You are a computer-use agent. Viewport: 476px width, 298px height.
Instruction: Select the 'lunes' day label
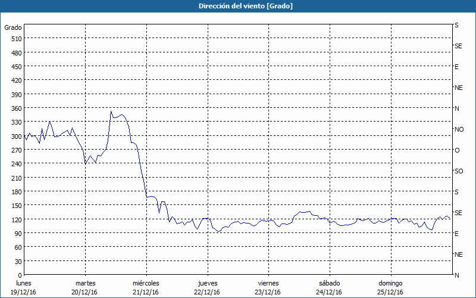coord(24,283)
